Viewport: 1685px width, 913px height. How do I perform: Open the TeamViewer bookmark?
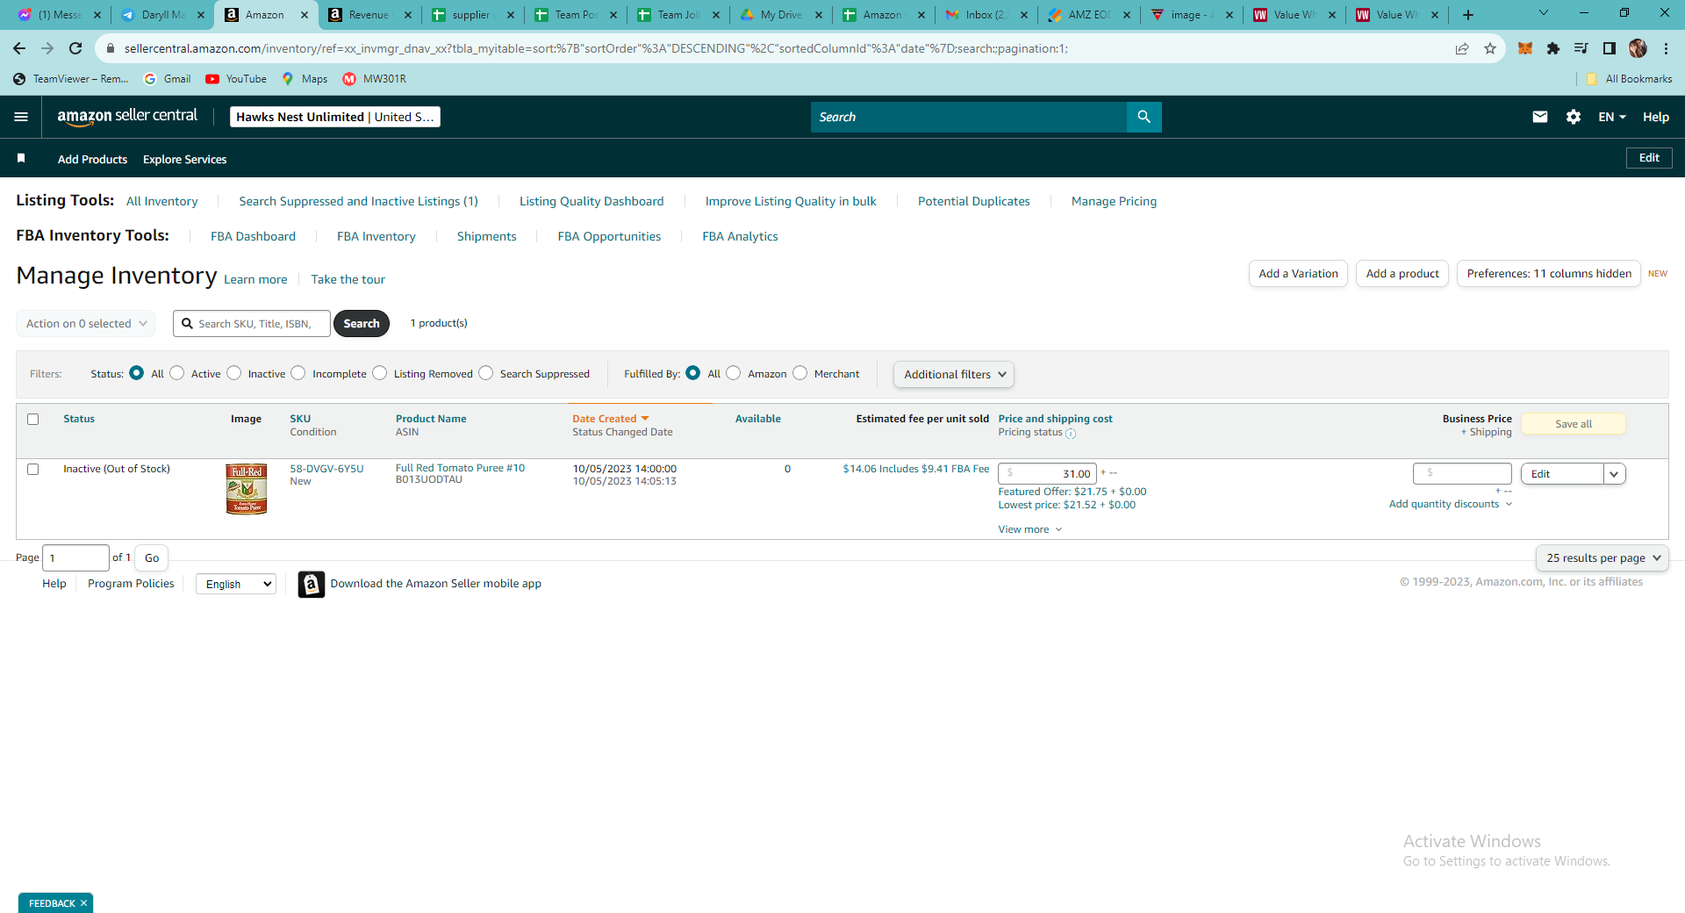coord(71,79)
